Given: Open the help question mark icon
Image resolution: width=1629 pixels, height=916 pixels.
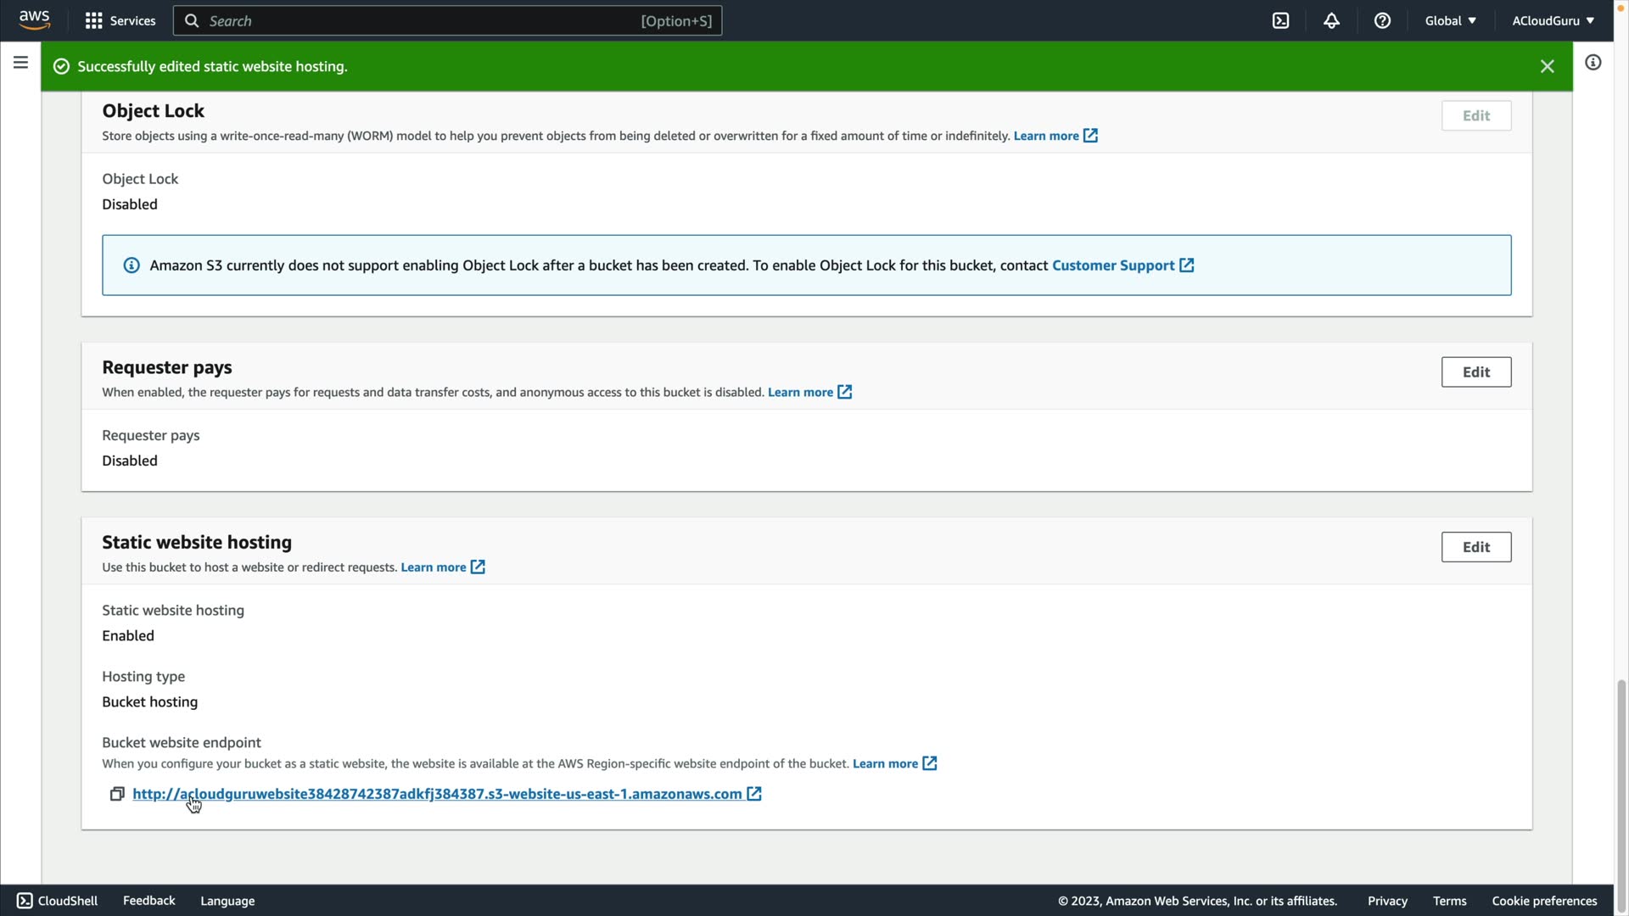Looking at the screenshot, I should 1382,21.
